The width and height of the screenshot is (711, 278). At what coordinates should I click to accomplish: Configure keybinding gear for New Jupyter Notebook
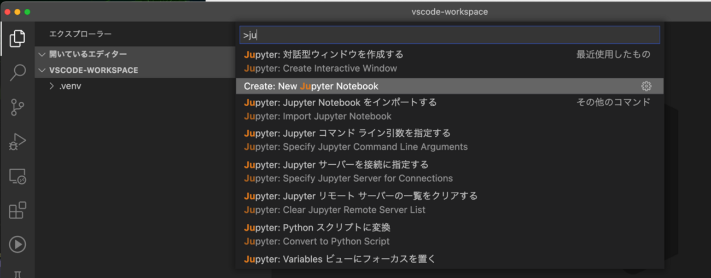point(646,86)
